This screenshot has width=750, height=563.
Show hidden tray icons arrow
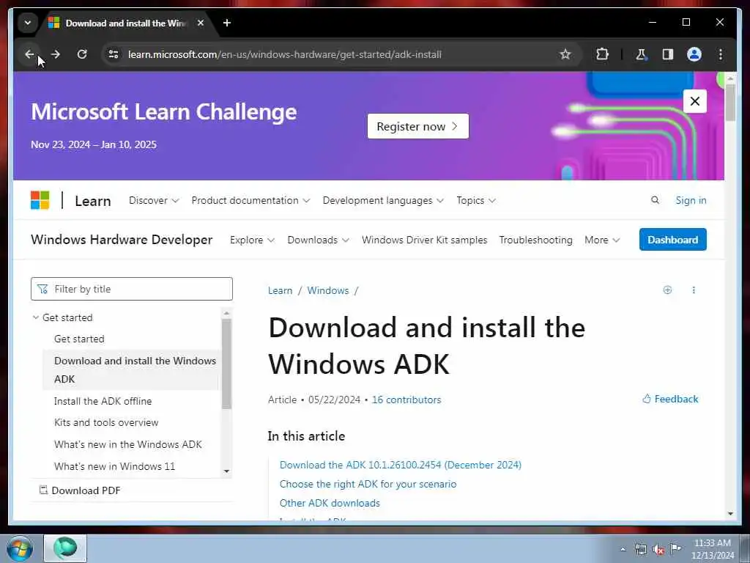[x=623, y=550]
